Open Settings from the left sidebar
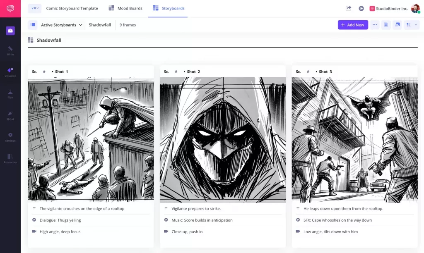 9,138
